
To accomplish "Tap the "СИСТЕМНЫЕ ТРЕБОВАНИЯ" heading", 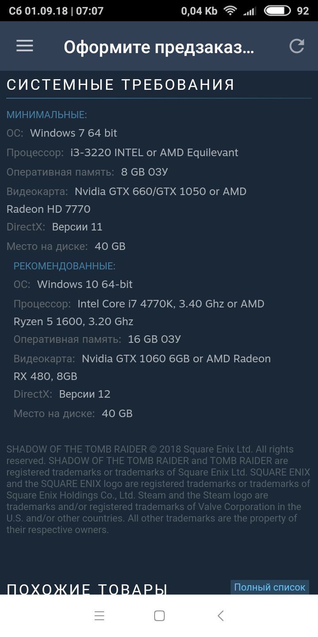I will click(121, 84).
